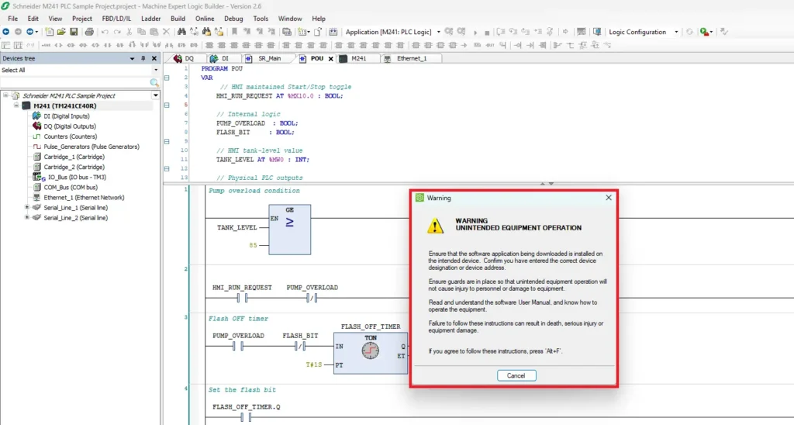794x425 pixels.
Task: Expand the Serial_Line_1 tree node
Action: click(27, 207)
